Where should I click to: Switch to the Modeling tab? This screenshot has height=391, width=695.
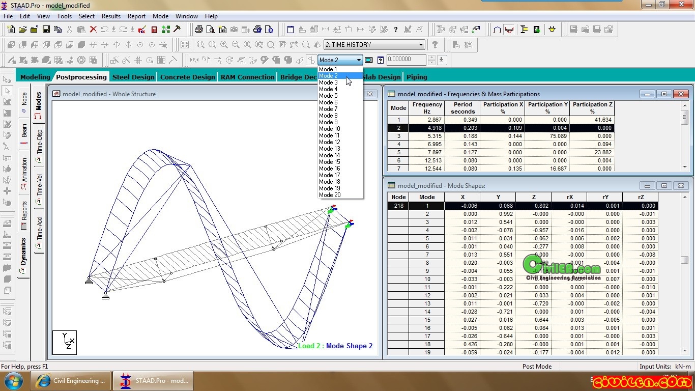click(x=35, y=77)
